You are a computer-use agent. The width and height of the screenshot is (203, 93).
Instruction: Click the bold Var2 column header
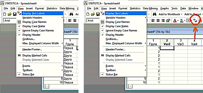[167, 42]
